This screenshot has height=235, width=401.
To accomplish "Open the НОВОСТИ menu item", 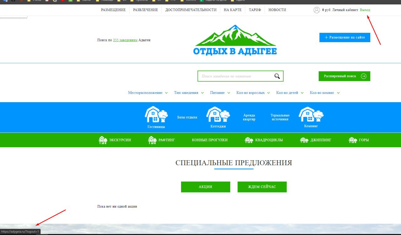I will (277, 10).
